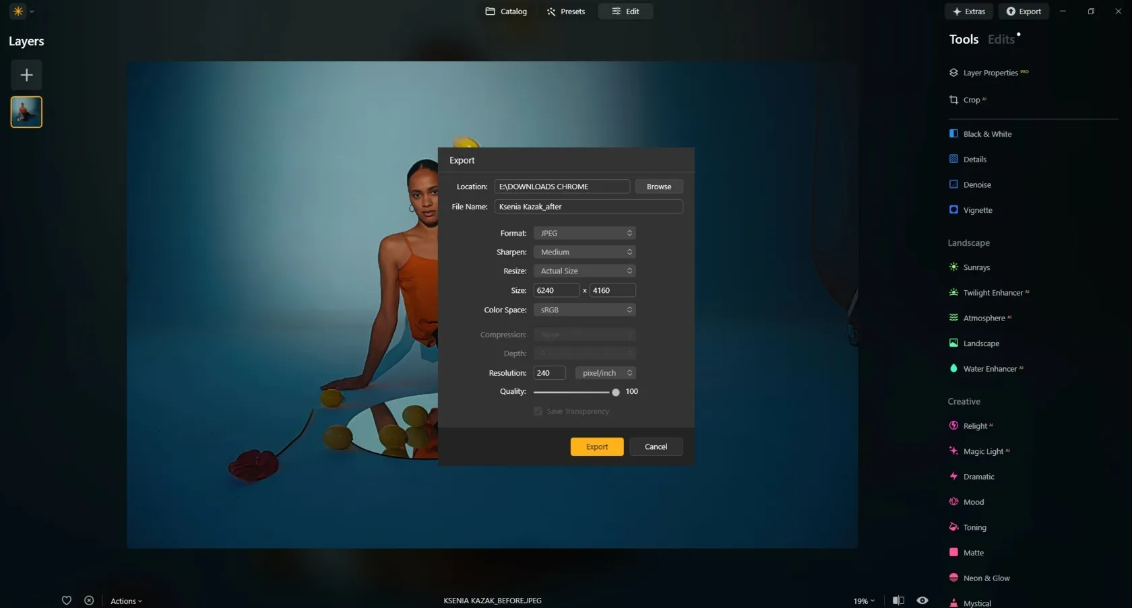Click Browse to choose export location
This screenshot has height=608, width=1132.
(x=658, y=187)
